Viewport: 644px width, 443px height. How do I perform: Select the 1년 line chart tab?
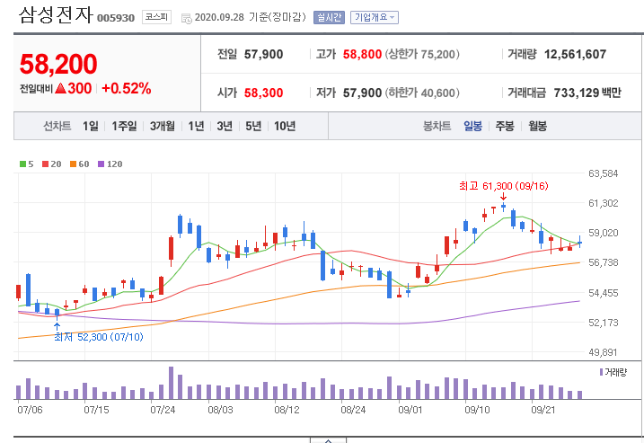pos(196,126)
